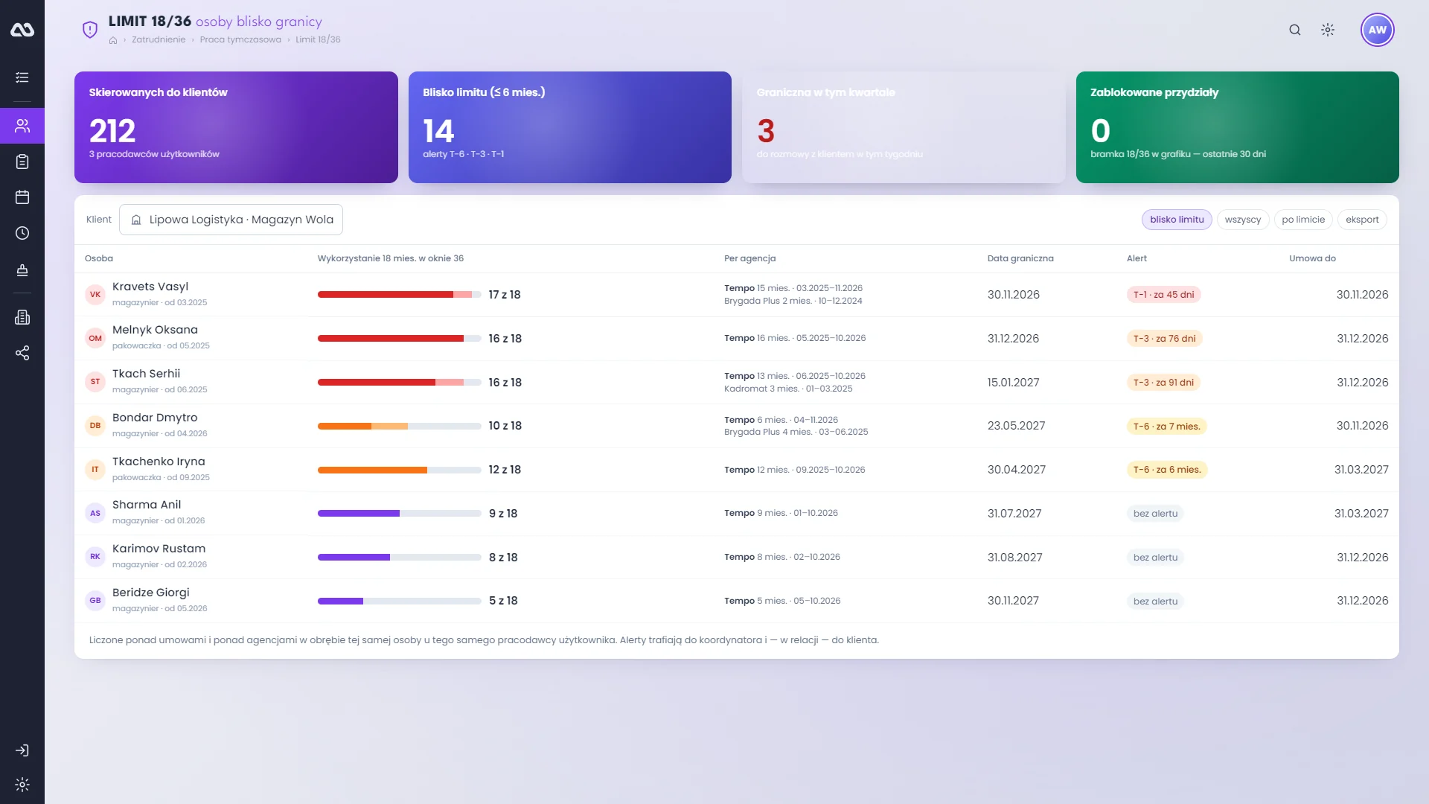Click the 'eksport' button
The image size is (1429, 804).
point(1362,220)
